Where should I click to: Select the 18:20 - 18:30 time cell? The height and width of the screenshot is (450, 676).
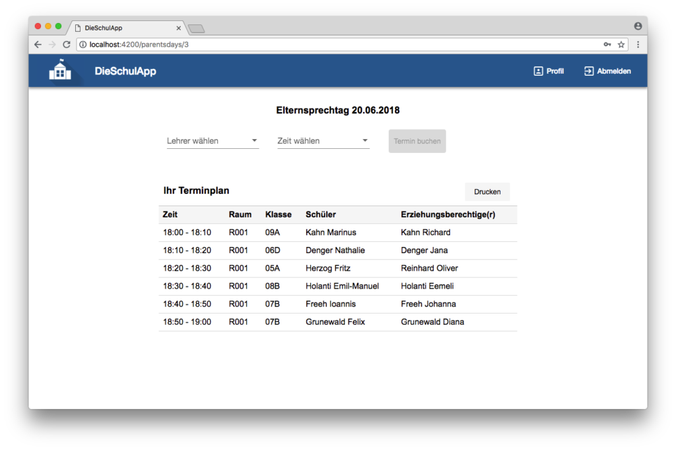point(187,268)
